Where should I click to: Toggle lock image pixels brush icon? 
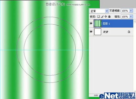coord(102,16)
